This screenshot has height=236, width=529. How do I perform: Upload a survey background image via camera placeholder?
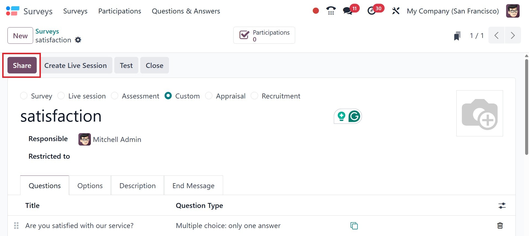pos(480,113)
